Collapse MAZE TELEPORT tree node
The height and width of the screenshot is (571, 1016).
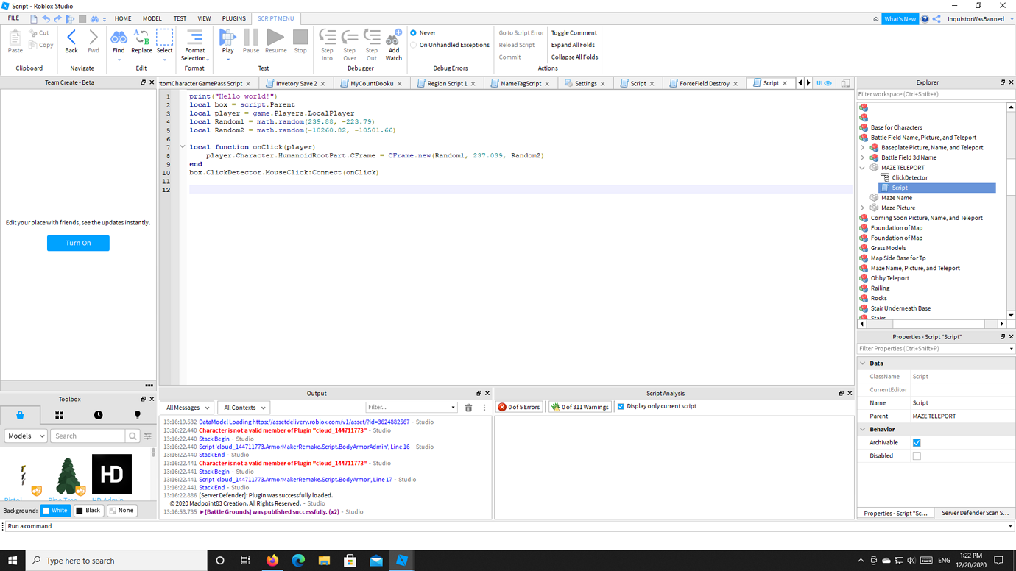coord(863,168)
